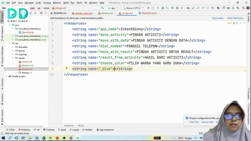Open the Problems tool window
251x141 pixels.
coord(24,130)
